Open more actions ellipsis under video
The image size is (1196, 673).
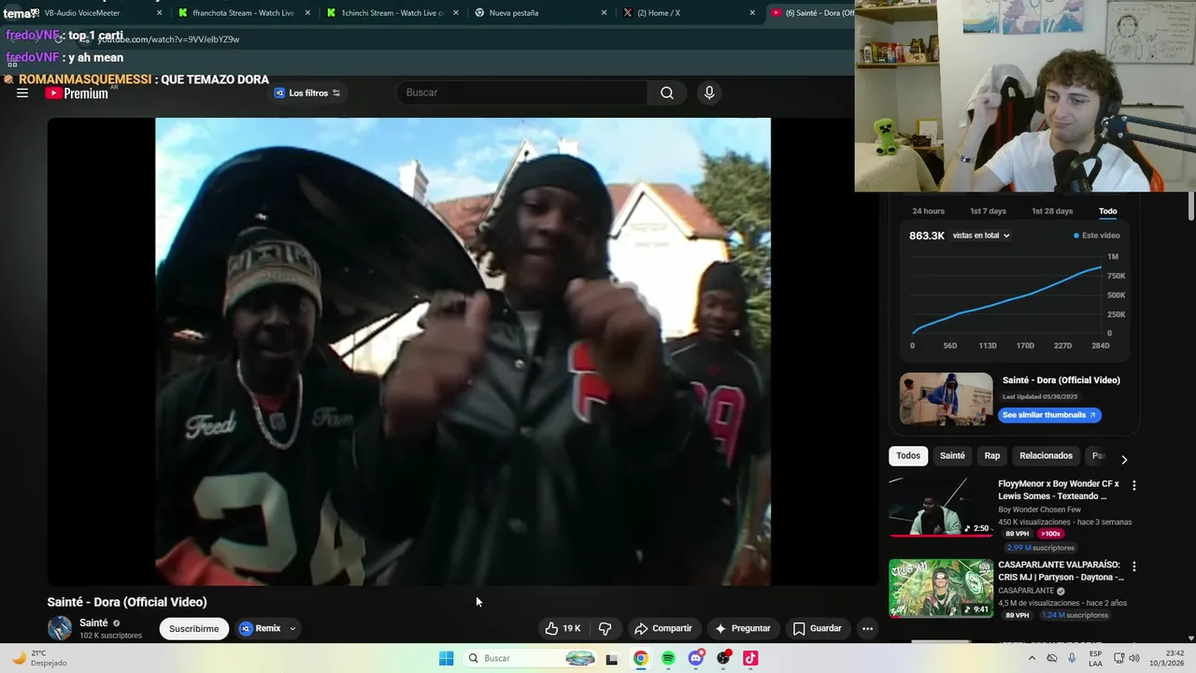click(x=867, y=628)
